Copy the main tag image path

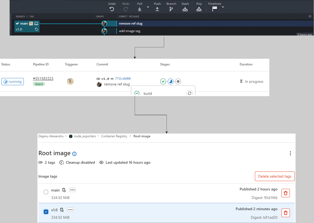pos(64,190)
